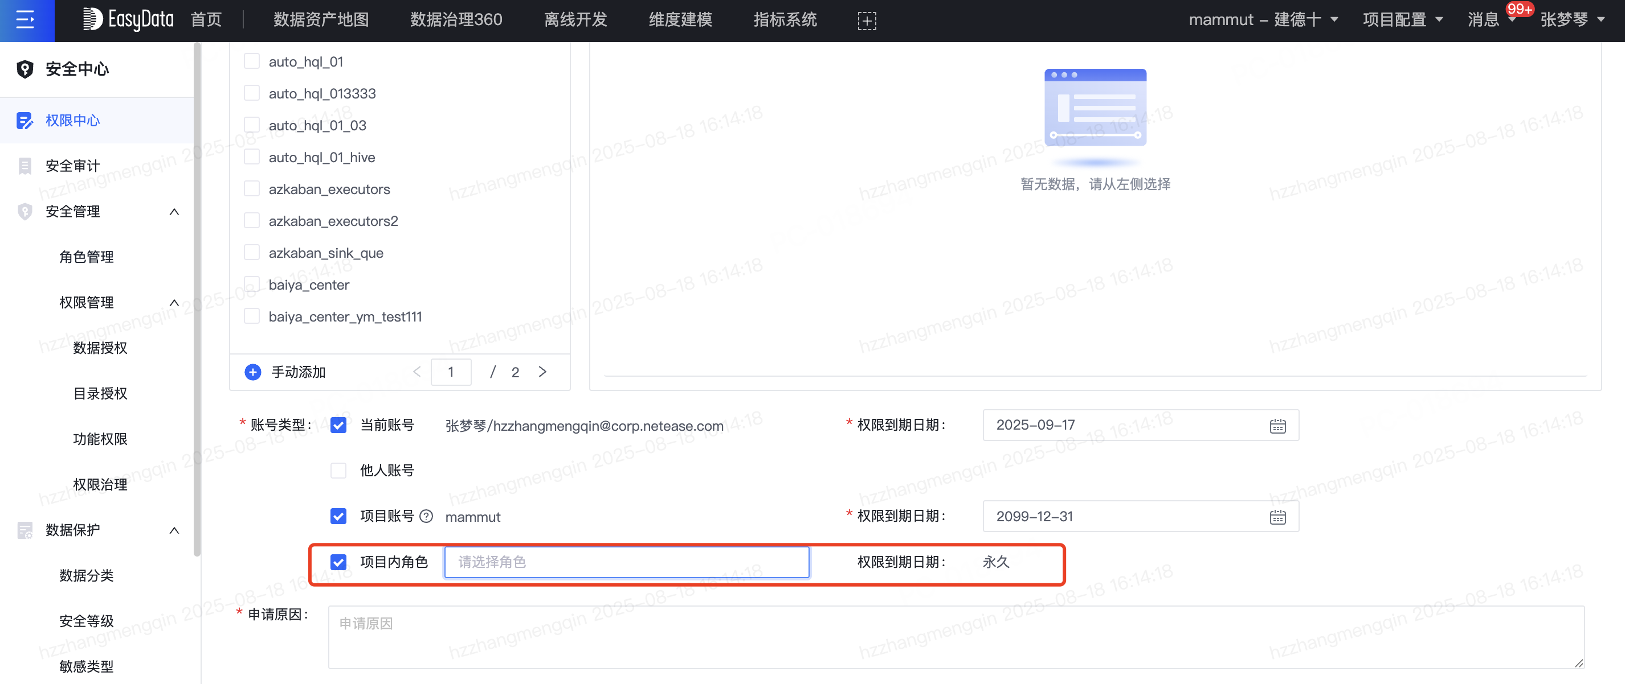Enable the 他人账号 checkbox
Screen dimensions: 1625x684
tap(338, 471)
